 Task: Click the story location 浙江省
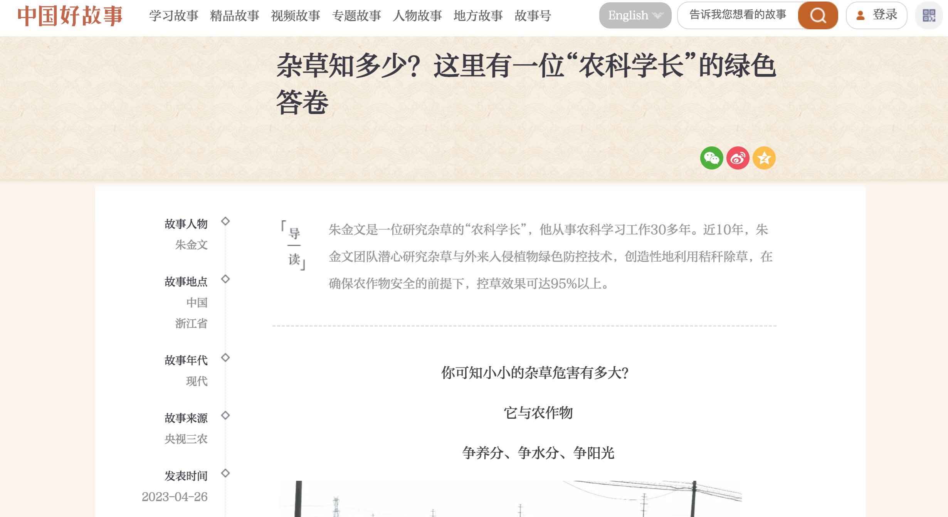pos(192,323)
